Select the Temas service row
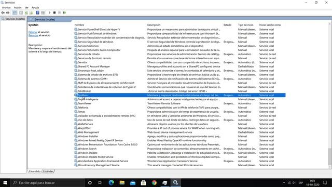 (x=180, y=112)
